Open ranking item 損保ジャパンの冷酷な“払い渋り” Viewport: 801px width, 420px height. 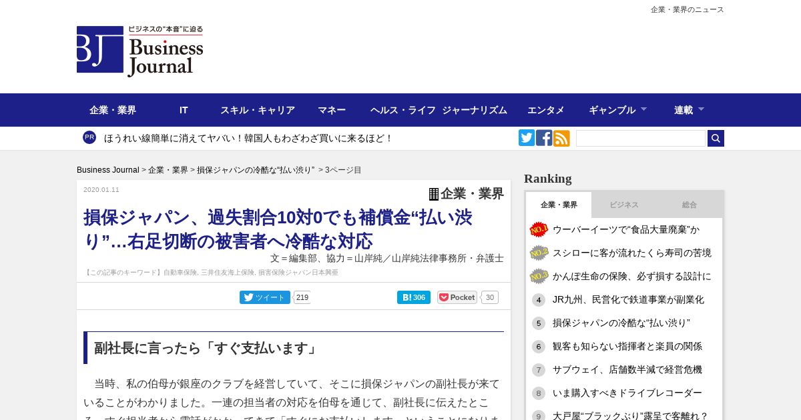point(621,323)
